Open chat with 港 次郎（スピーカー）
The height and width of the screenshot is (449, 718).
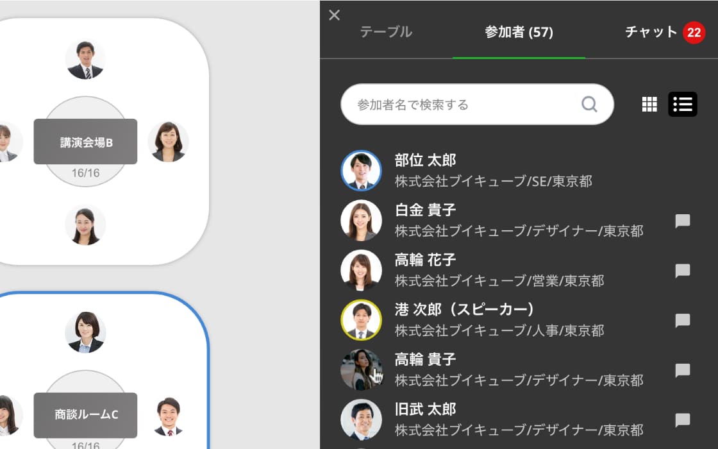[x=682, y=320]
